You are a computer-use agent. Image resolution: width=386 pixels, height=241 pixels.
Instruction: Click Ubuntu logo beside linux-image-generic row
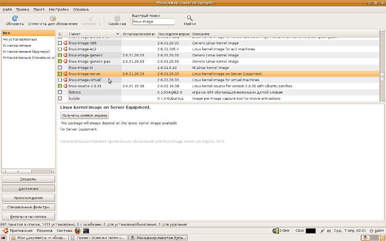(x=65, y=55)
